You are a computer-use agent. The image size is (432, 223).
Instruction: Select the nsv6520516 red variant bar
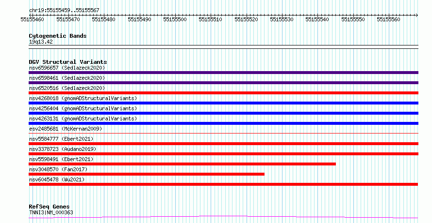223,93
